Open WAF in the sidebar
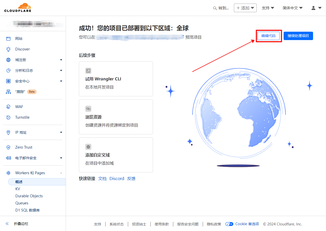 19,107
